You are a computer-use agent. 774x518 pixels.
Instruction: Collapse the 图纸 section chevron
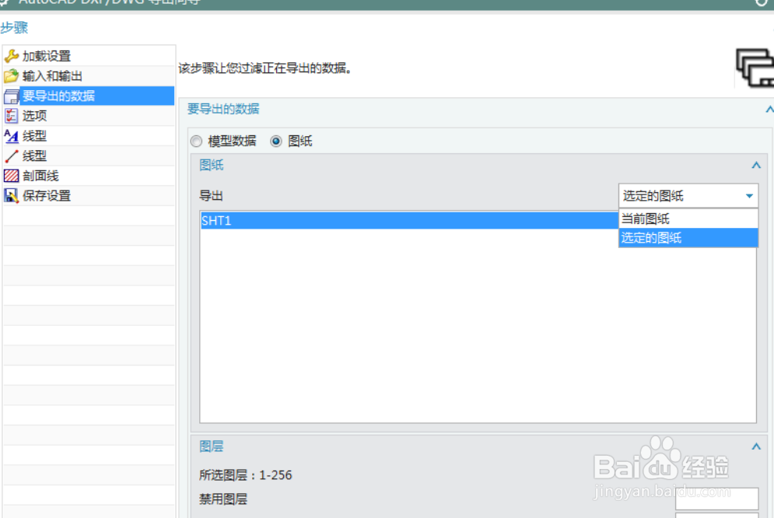click(x=755, y=165)
